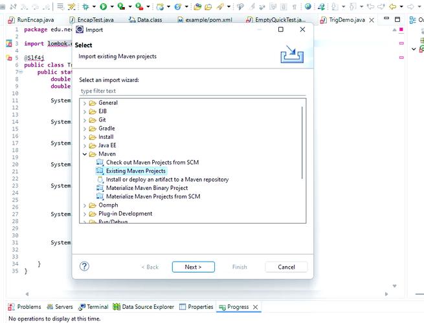Click the help question mark icon

[x=84, y=267]
